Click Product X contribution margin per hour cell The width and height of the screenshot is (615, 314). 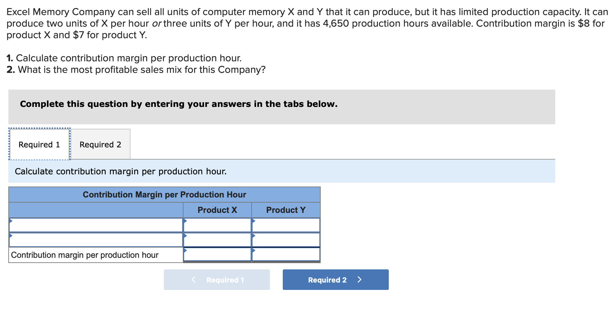(x=217, y=255)
